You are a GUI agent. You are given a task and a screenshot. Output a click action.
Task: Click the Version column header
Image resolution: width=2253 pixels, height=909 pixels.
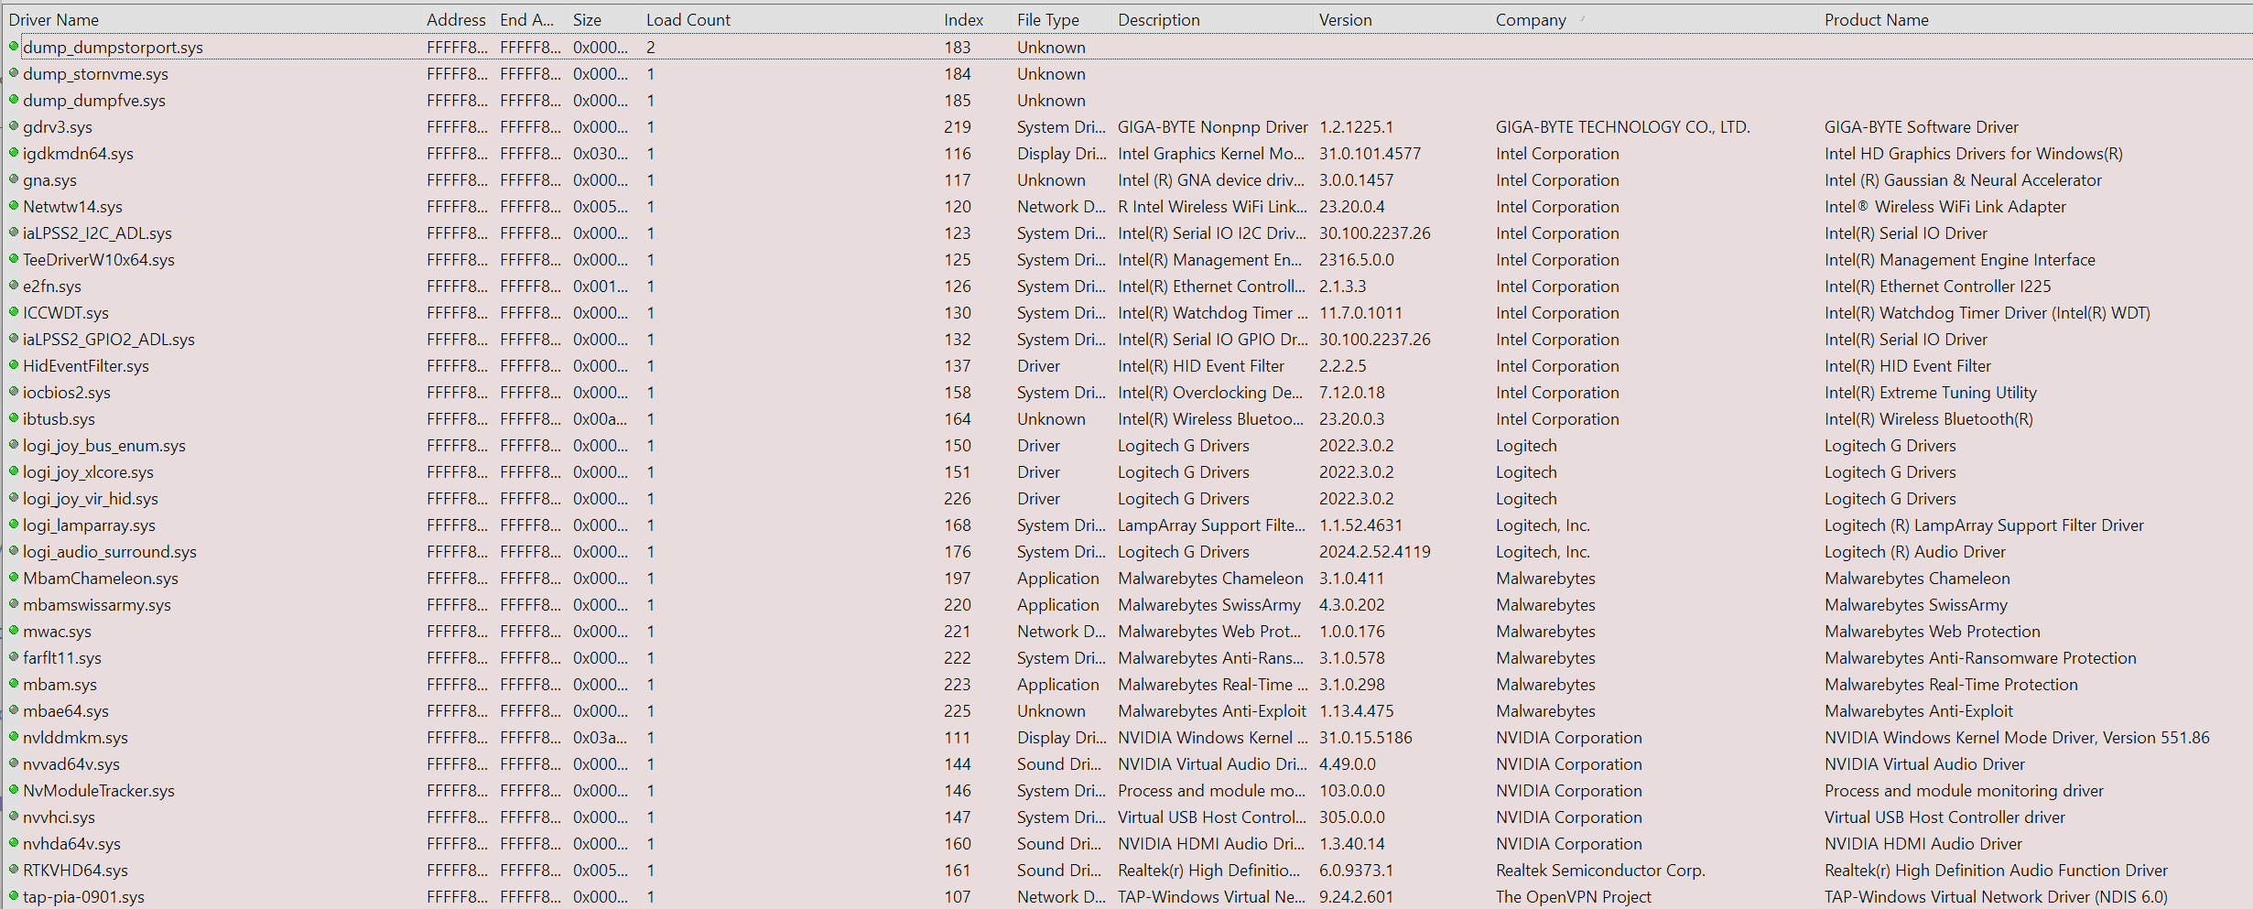1346,19
